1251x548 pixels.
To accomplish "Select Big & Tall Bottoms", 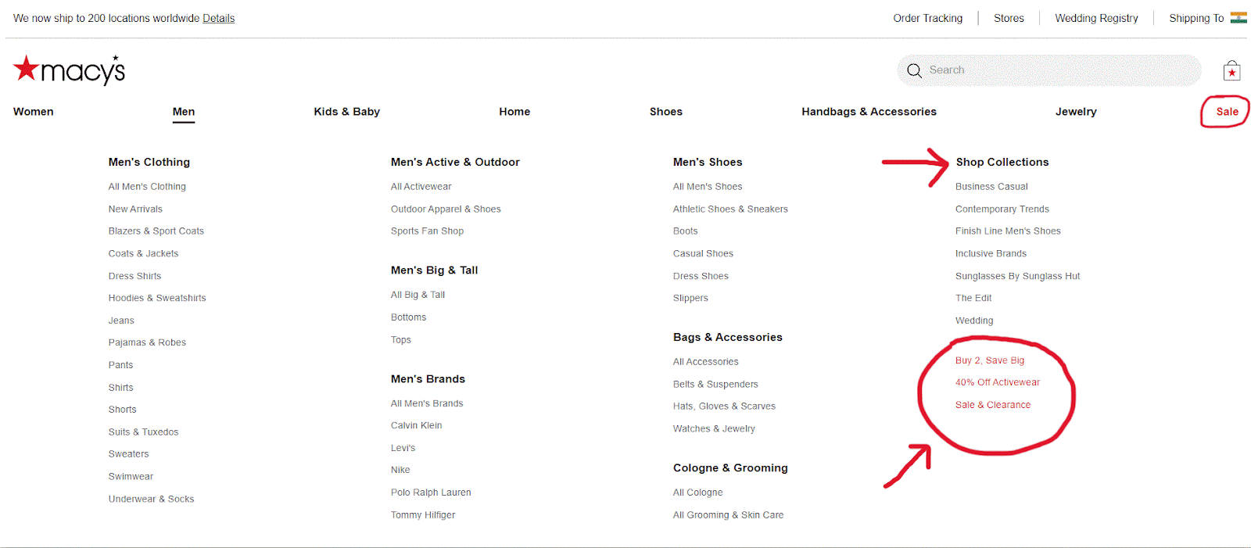I will (408, 317).
